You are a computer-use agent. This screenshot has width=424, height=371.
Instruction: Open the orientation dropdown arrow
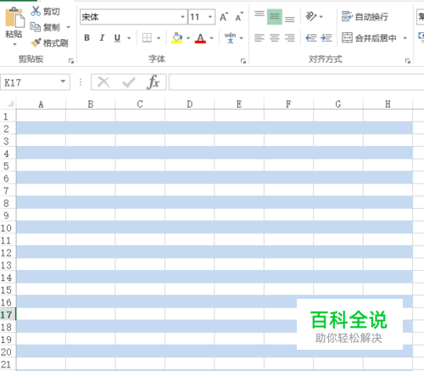[x=321, y=17]
